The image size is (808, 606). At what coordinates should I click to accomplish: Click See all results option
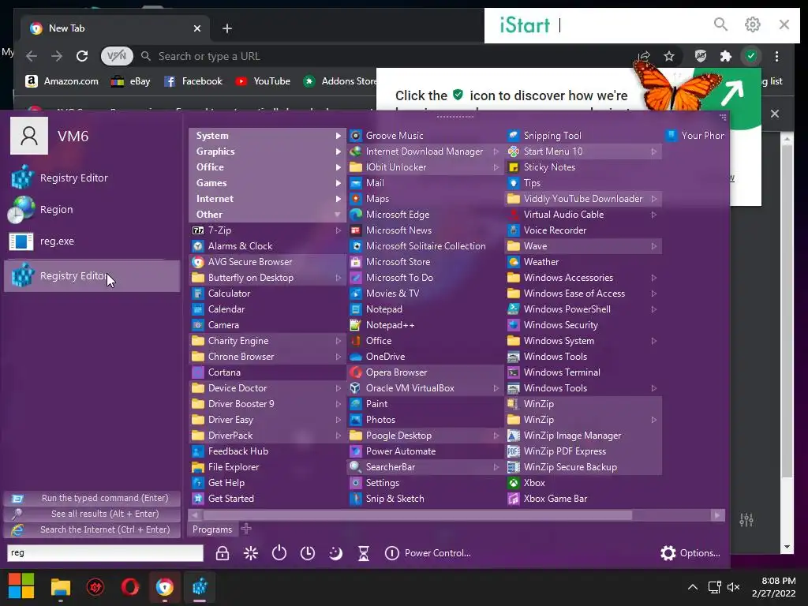[x=92, y=514]
